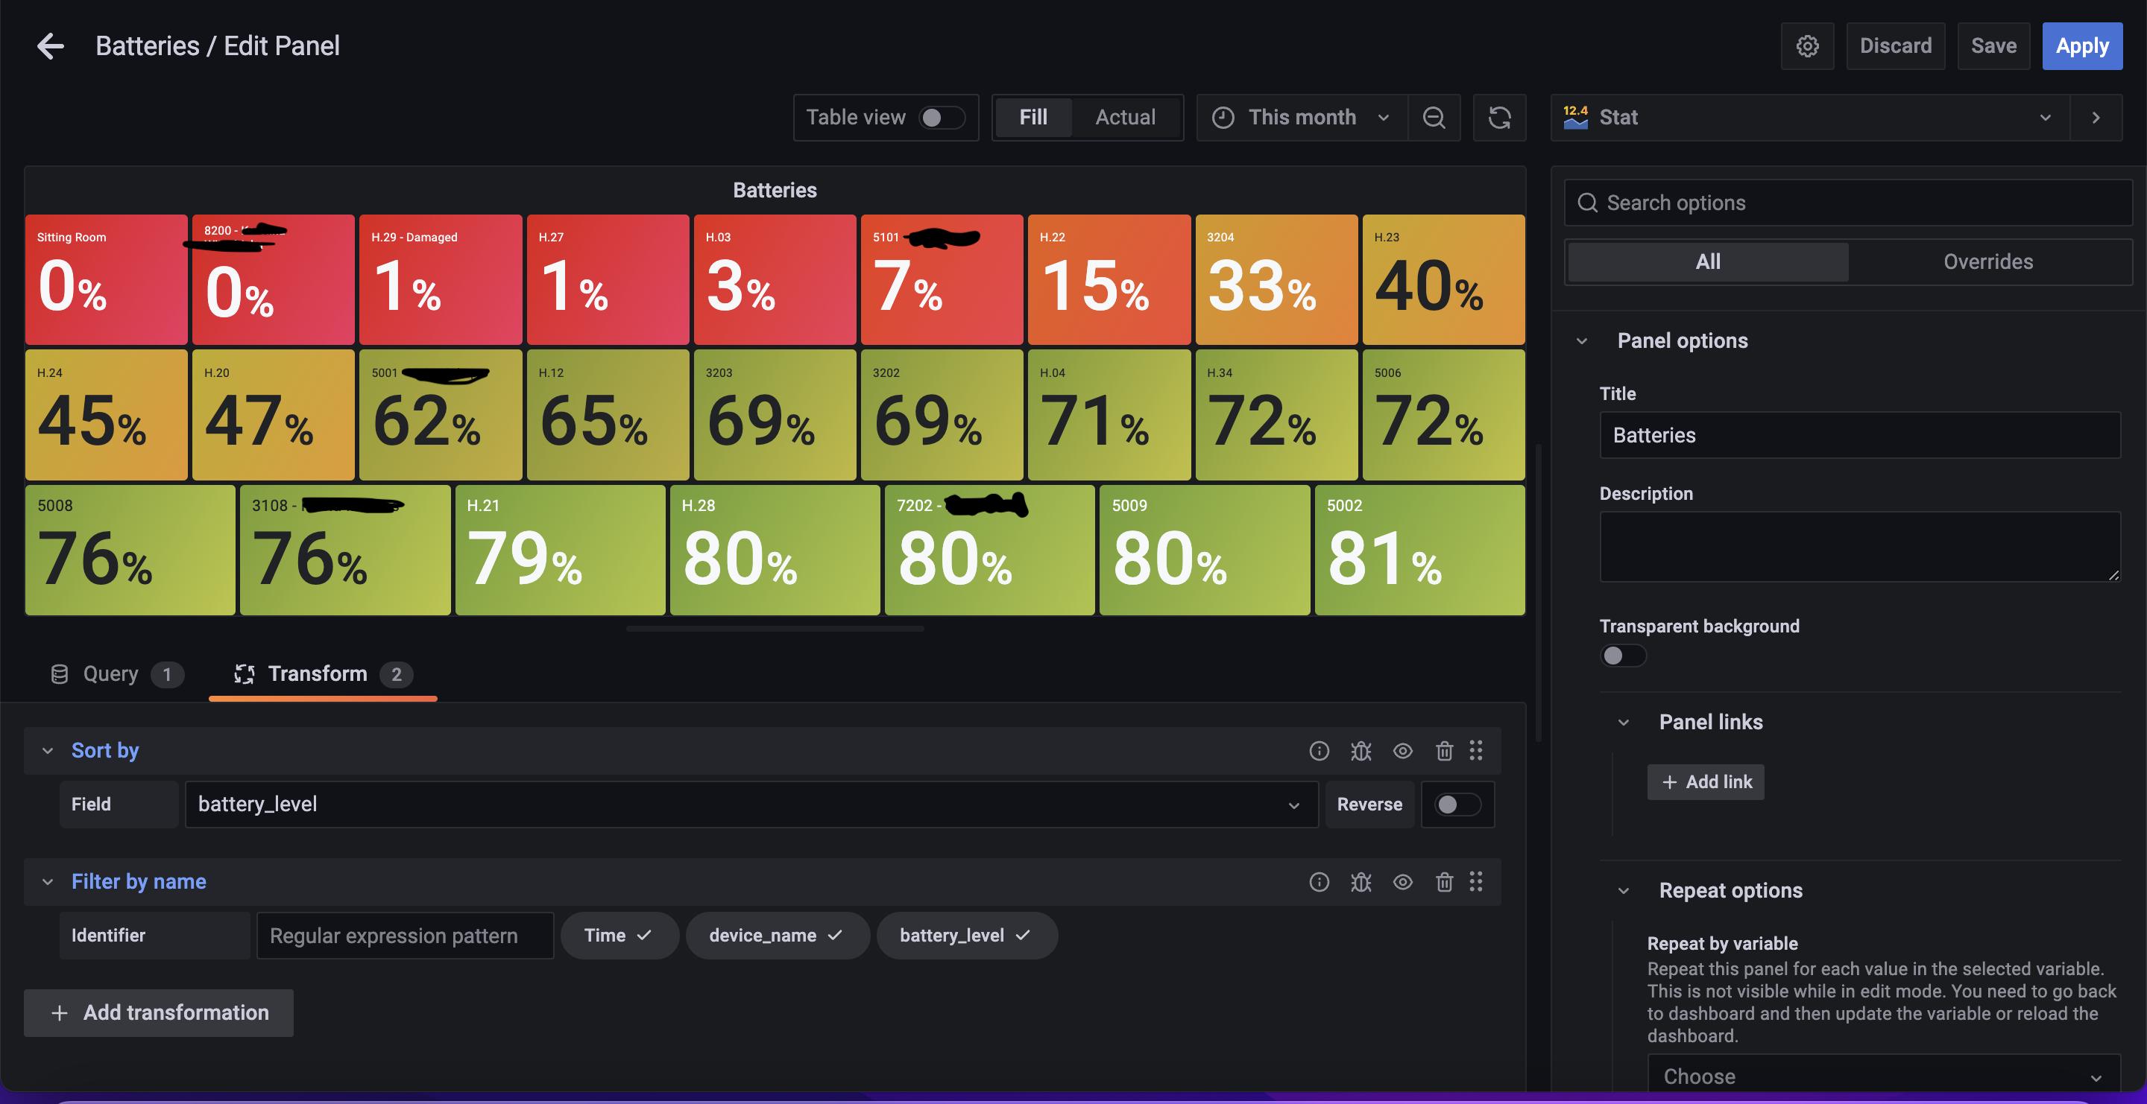Hide the Sort by transformation with the eye icon
The image size is (2147, 1104).
(x=1403, y=751)
